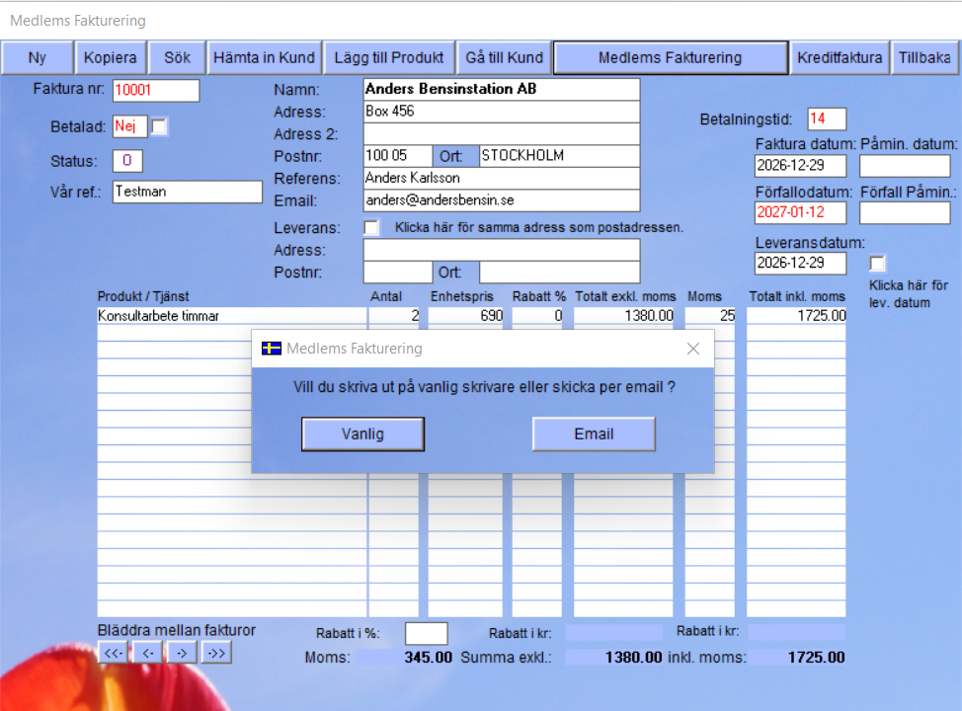Viewport: 962px width, 711px height.
Task: Click the Rabatt i % input field
Action: [427, 633]
